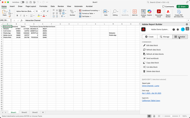Open Californian Tablet Users segment link
Screen dimensions: 190x118
coord(151,101)
